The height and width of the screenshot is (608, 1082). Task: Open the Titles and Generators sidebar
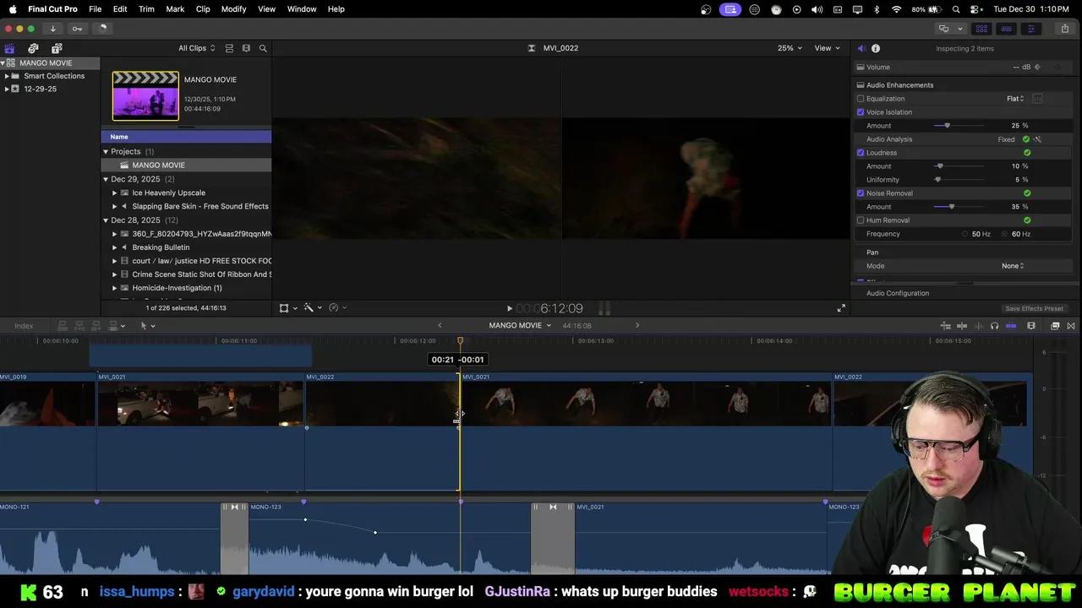click(57, 48)
